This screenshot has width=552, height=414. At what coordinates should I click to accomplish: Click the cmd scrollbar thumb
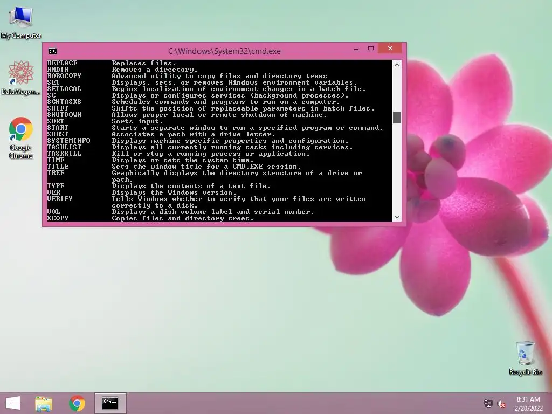click(x=397, y=118)
